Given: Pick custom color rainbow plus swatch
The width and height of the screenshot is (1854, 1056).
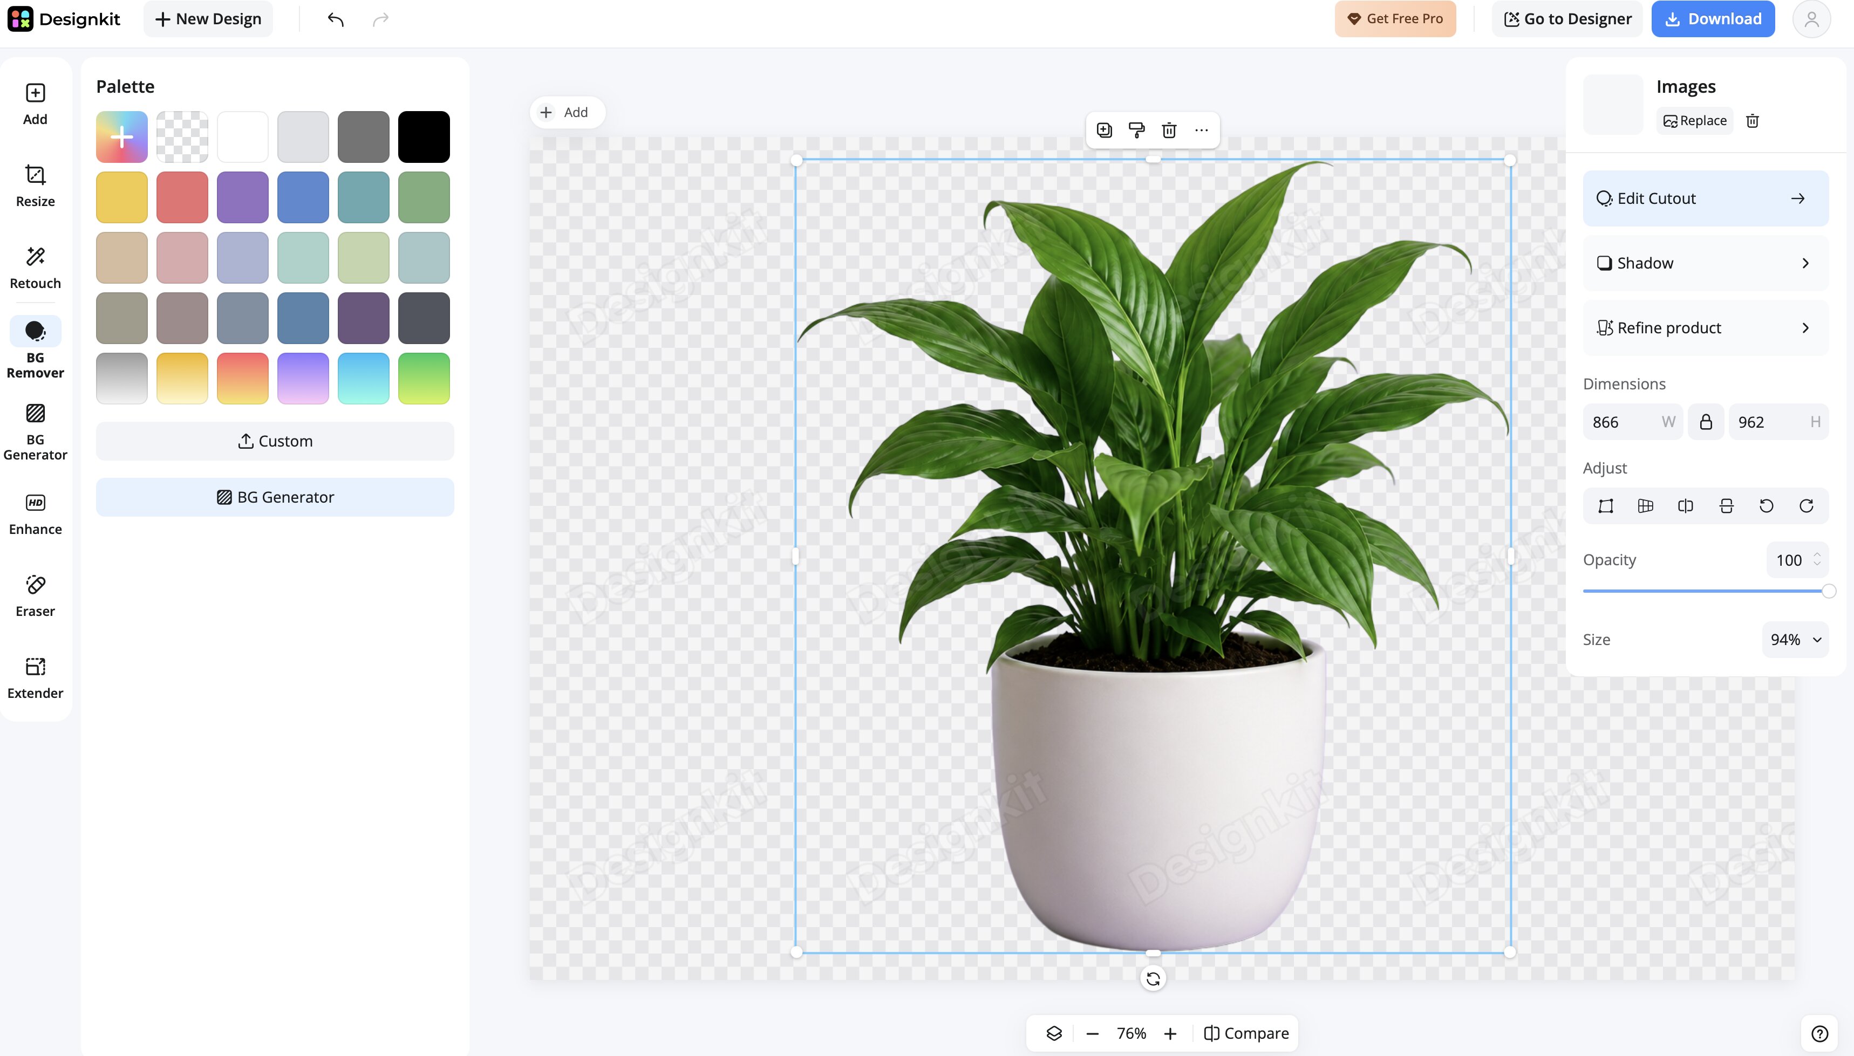Looking at the screenshot, I should pos(122,137).
